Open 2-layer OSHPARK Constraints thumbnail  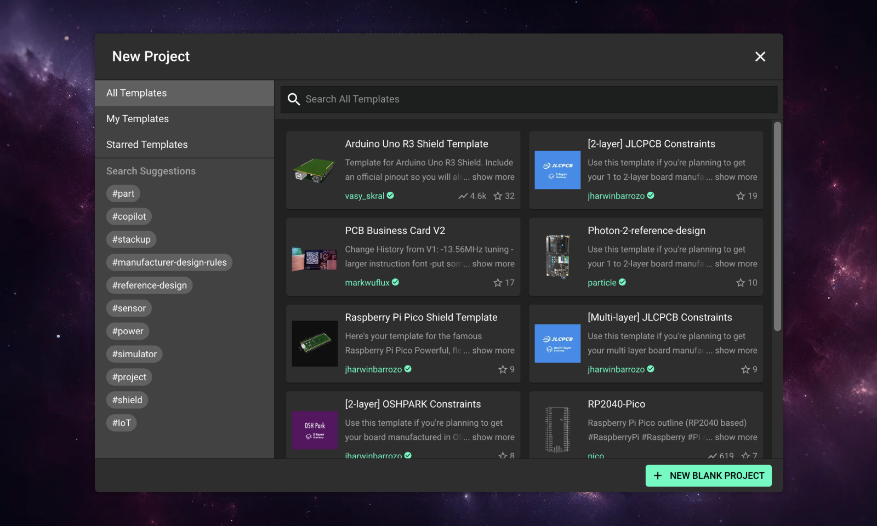315,430
